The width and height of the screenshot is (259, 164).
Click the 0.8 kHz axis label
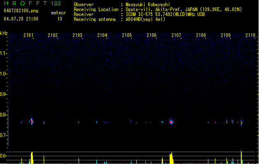(3, 115)
